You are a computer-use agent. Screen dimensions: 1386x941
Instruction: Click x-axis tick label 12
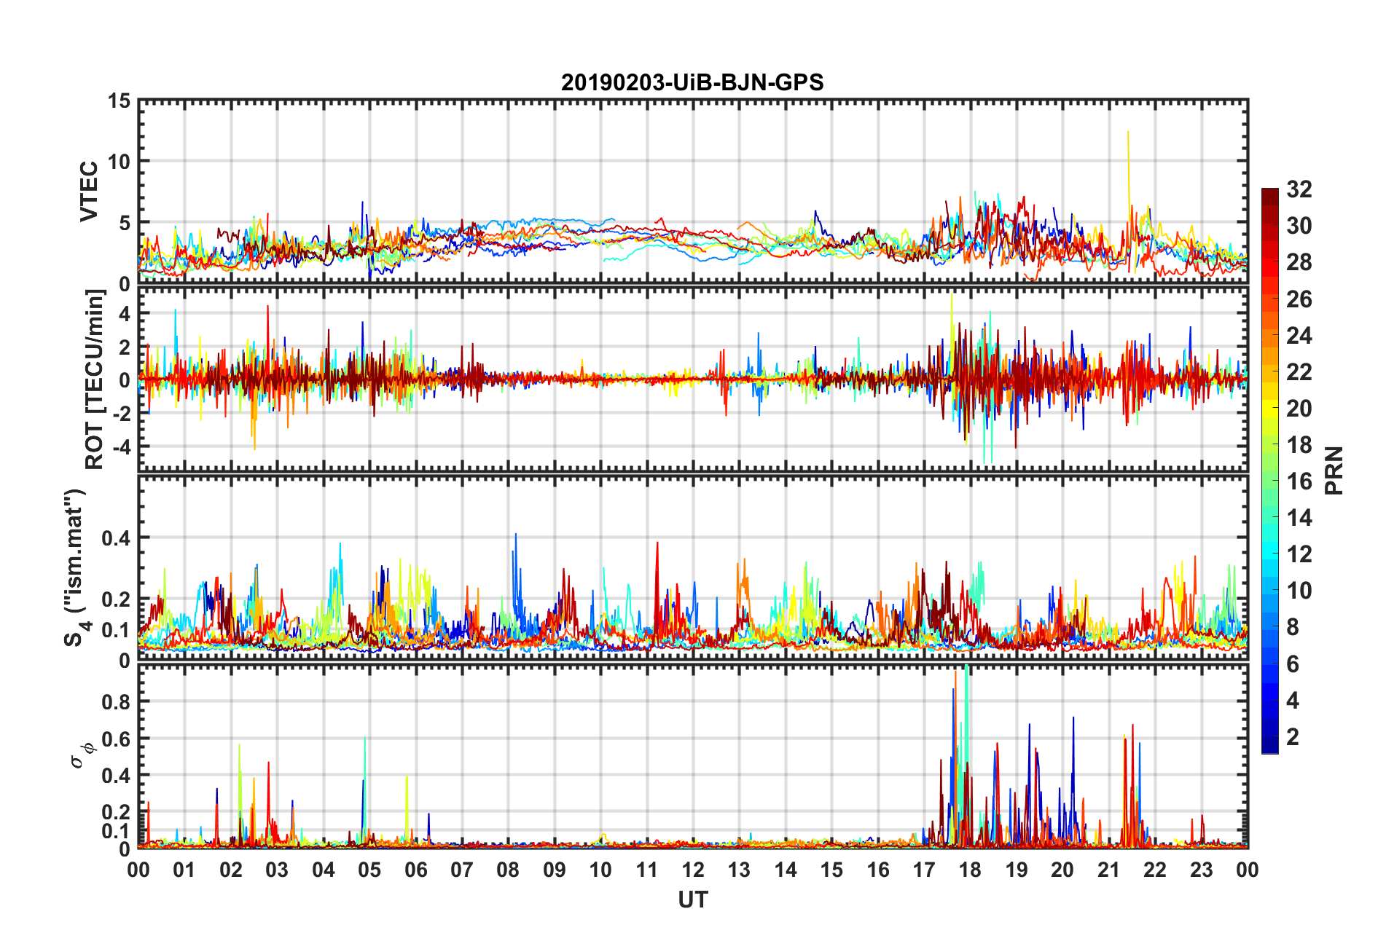click(x=693, y=870)
